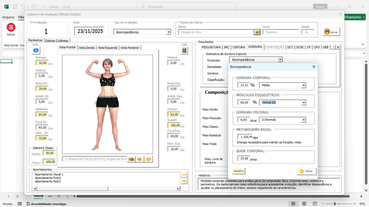Open the IMC results tab
This screenshot has width=369, height=207.
point(227,47)
